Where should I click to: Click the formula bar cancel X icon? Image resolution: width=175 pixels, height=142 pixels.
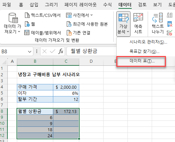(x=45, y=52)
